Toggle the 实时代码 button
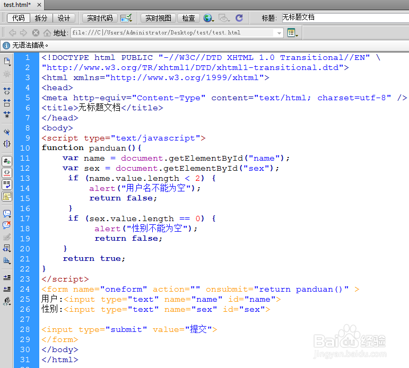409x368 pixels. pos(100,18)
